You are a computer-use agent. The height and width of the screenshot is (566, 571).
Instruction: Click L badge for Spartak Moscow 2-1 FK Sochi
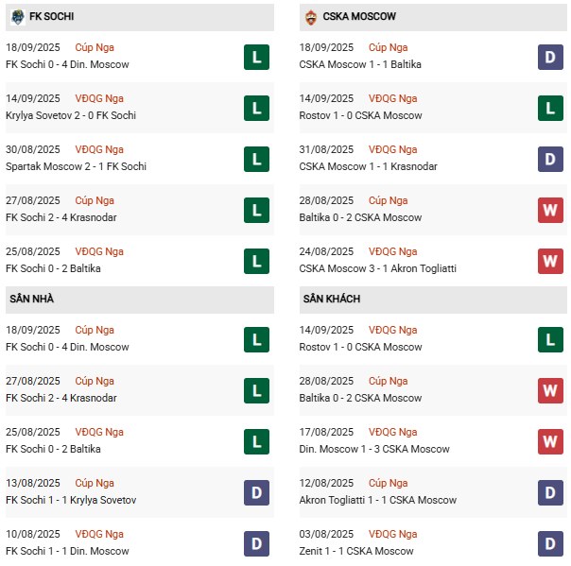click(x=256, y=160)
